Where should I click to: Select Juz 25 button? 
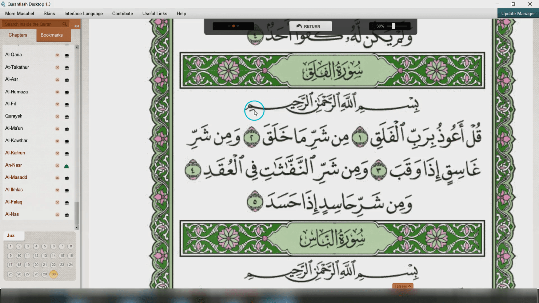pyautogui.click(x=10, y=274)
